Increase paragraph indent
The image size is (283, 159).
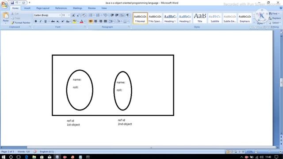click(117, 15)
